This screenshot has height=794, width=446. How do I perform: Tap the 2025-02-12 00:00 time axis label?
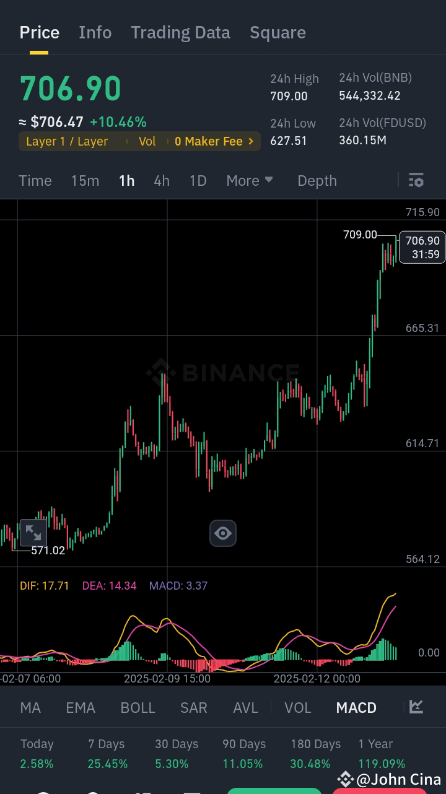pyautogui.click(x=317, y=678)
